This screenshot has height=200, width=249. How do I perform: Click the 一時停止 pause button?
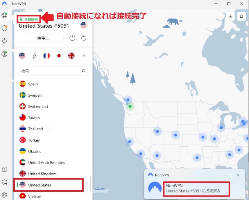click(x=41, y=38)
